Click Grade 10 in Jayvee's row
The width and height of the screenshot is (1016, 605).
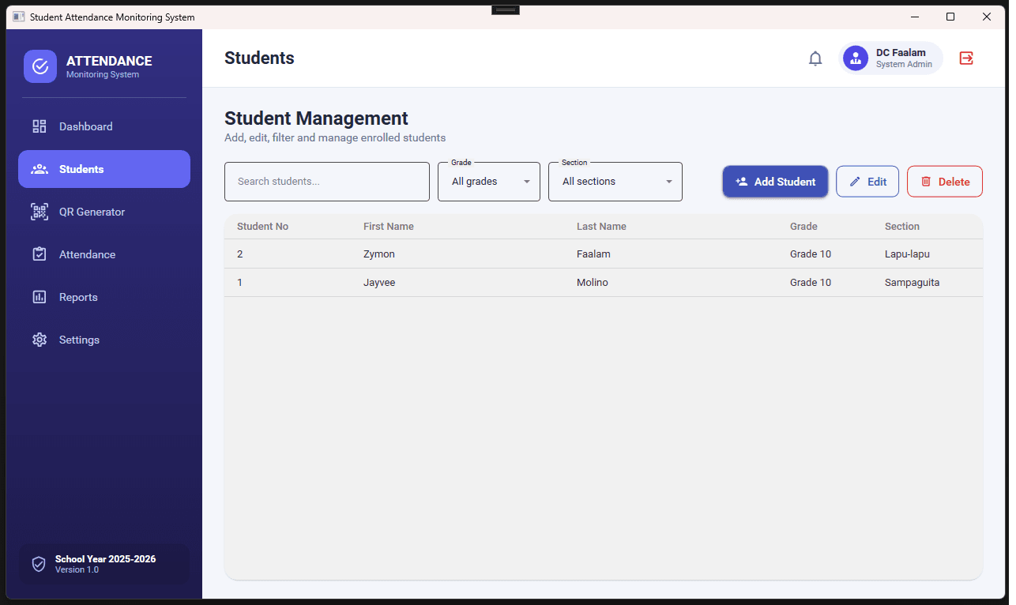[x=811, y=283]
